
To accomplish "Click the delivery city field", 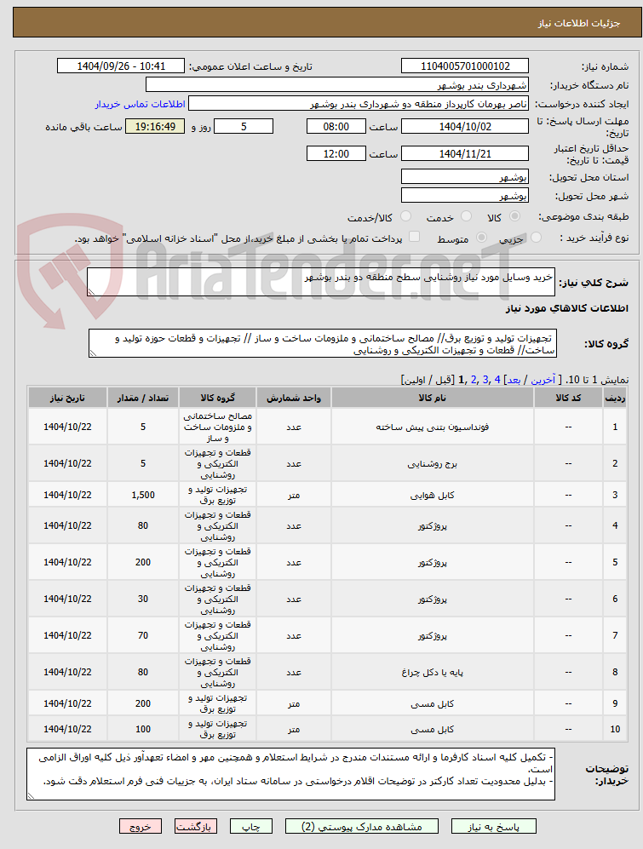I will tap(465, 196).
